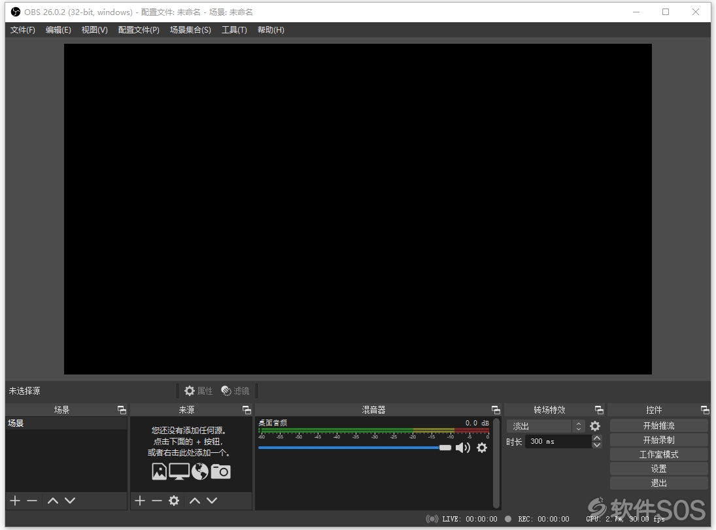
Task: Click the 0.0 dB volume readout
Action: 477,423
